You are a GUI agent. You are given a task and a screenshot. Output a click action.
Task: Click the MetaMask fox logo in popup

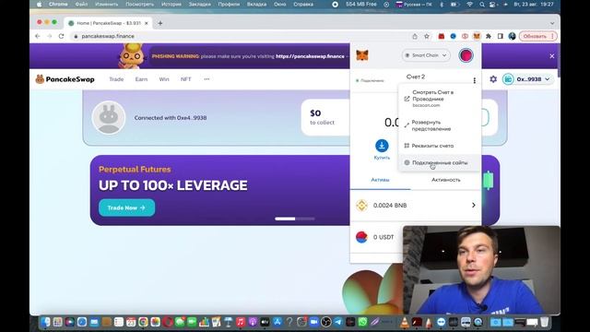pos(362,55)
